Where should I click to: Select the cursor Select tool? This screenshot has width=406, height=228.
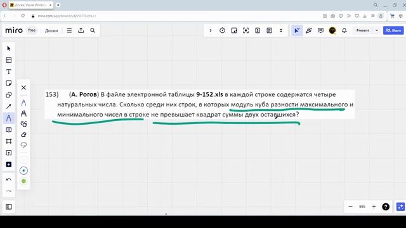coord(8,49)
